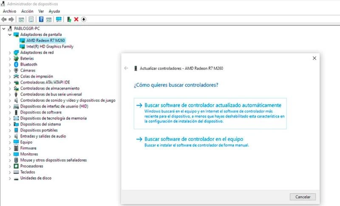Expand the Procesadores node chevron
Image resolution: width=340 pixels, height=206 pixels.
10,166
